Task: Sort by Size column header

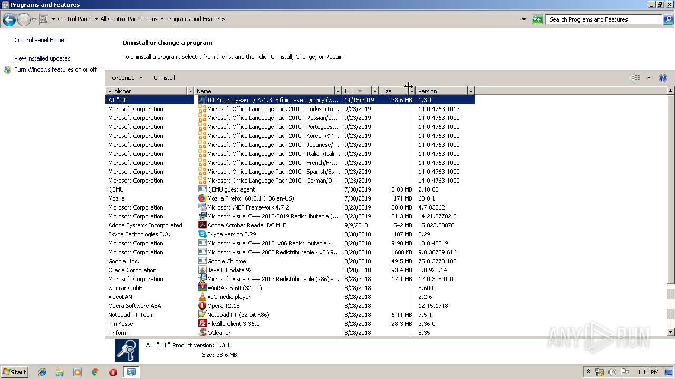Action: 393,91
